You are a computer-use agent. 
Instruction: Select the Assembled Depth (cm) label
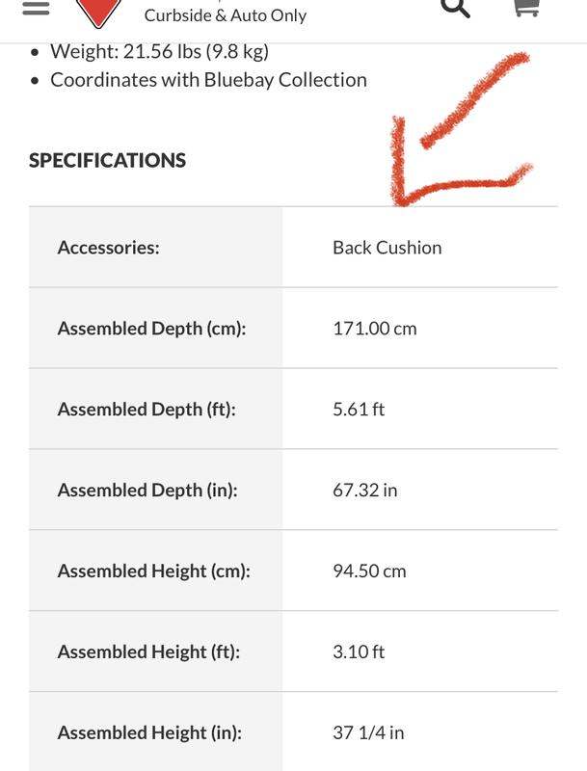tap(151, 329)
